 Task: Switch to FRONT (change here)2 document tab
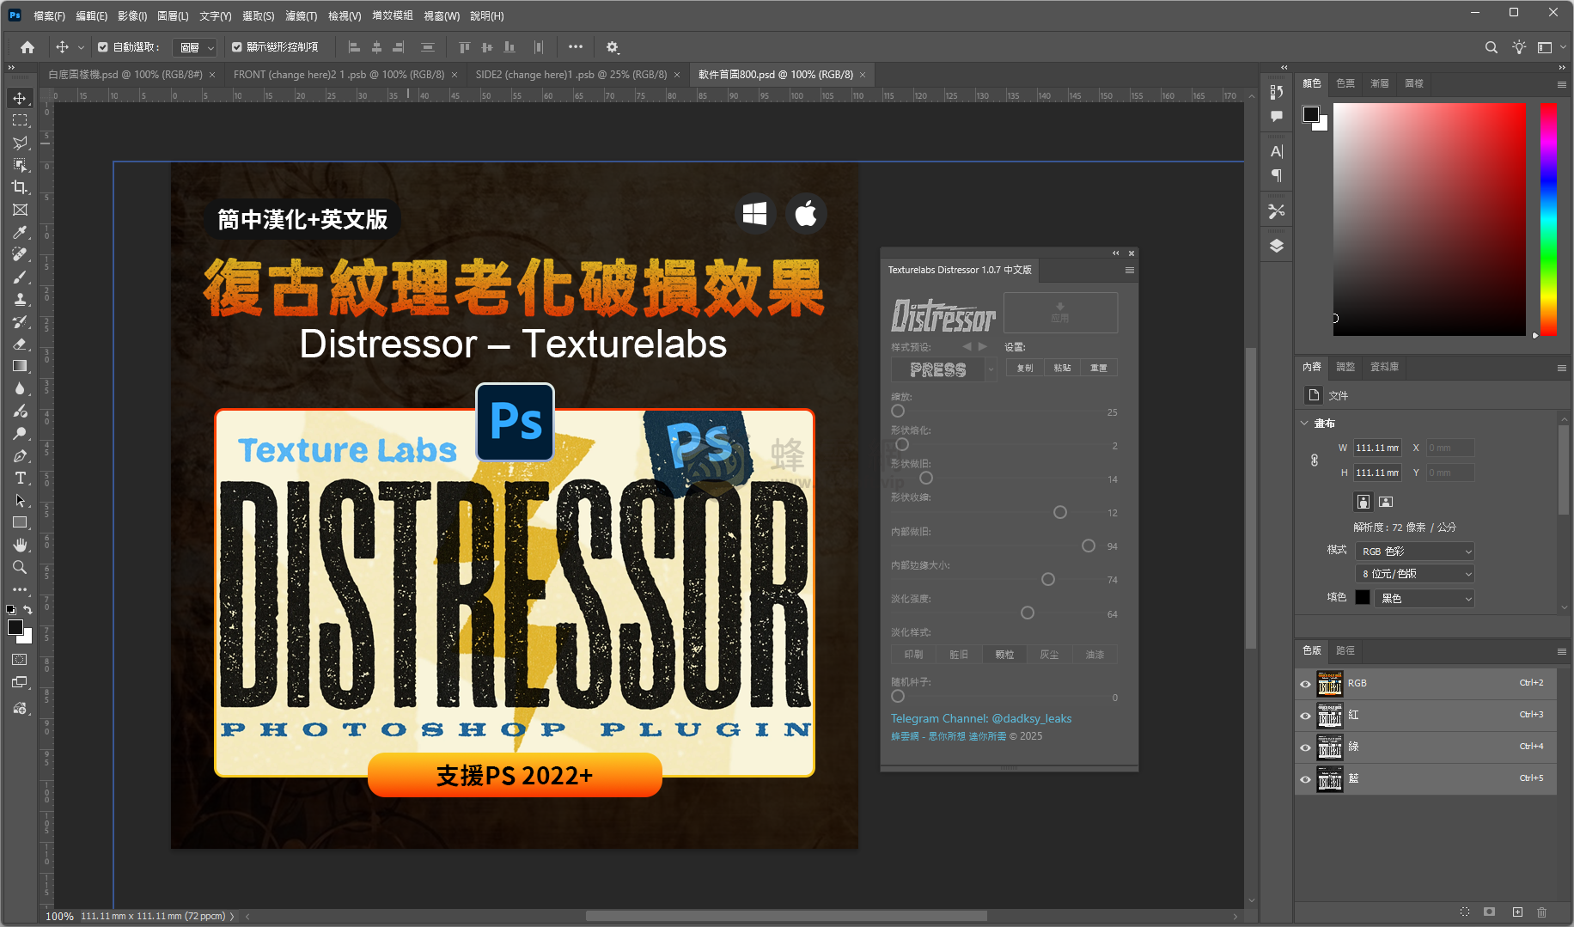click(339, 75)
